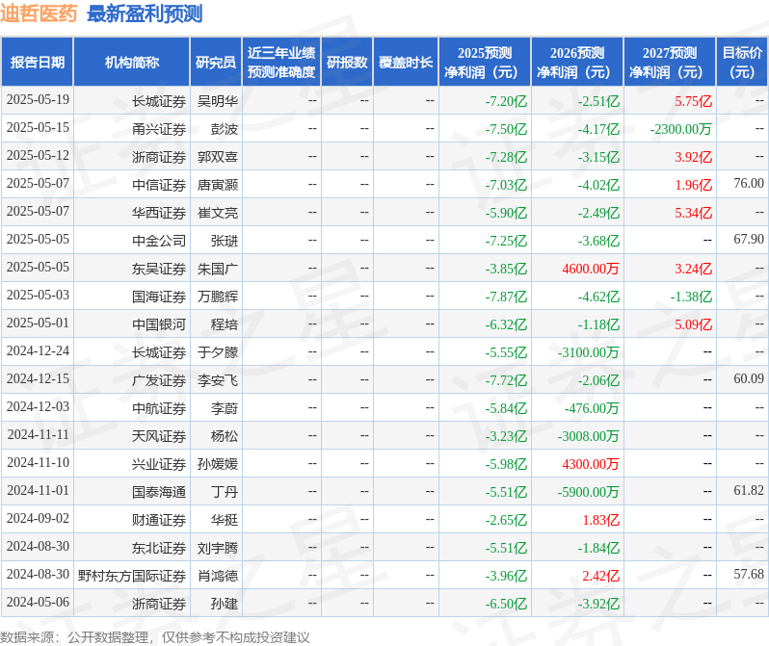Select researcher 吴明华 cell
Screen dimensions: 769x646
217,101
